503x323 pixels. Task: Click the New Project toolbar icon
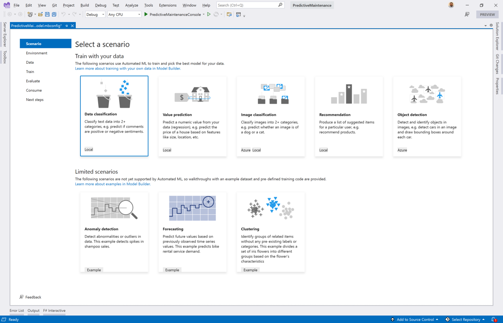[30, 14]
